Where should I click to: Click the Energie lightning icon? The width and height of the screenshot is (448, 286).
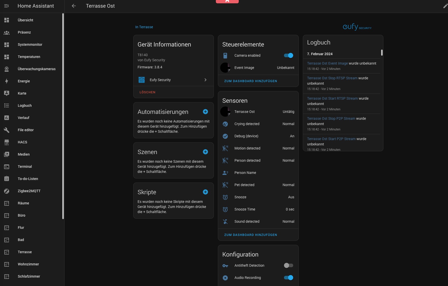pyautogui.click(x=7, y=81)
